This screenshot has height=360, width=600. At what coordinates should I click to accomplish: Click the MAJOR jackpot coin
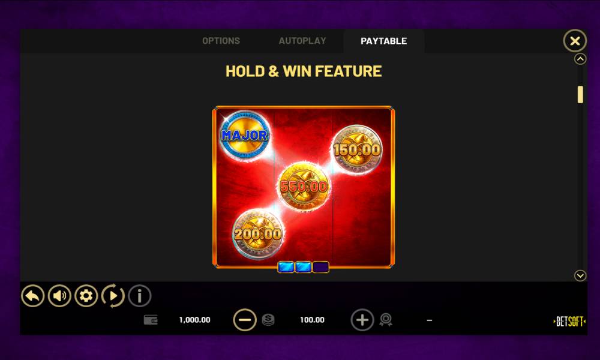pyautogui.click(x=245, y=135)
